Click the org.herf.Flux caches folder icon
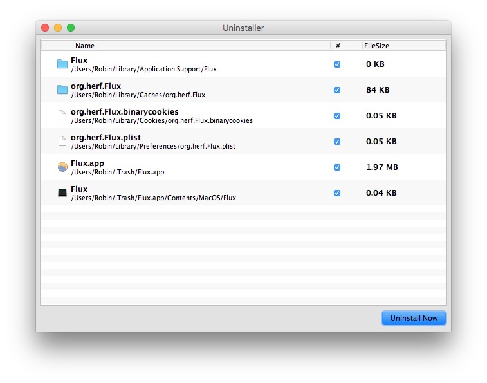Viewport: 487px width, 383px height. point(62,90)
